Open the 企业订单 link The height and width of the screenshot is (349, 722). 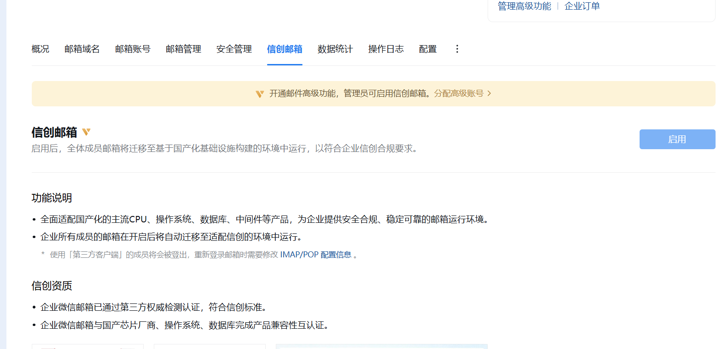point(582,6)
